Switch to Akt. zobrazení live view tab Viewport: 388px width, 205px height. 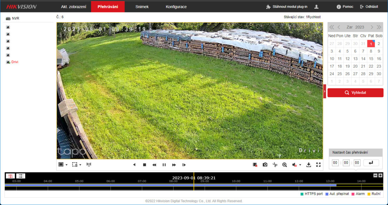point(74,7)
